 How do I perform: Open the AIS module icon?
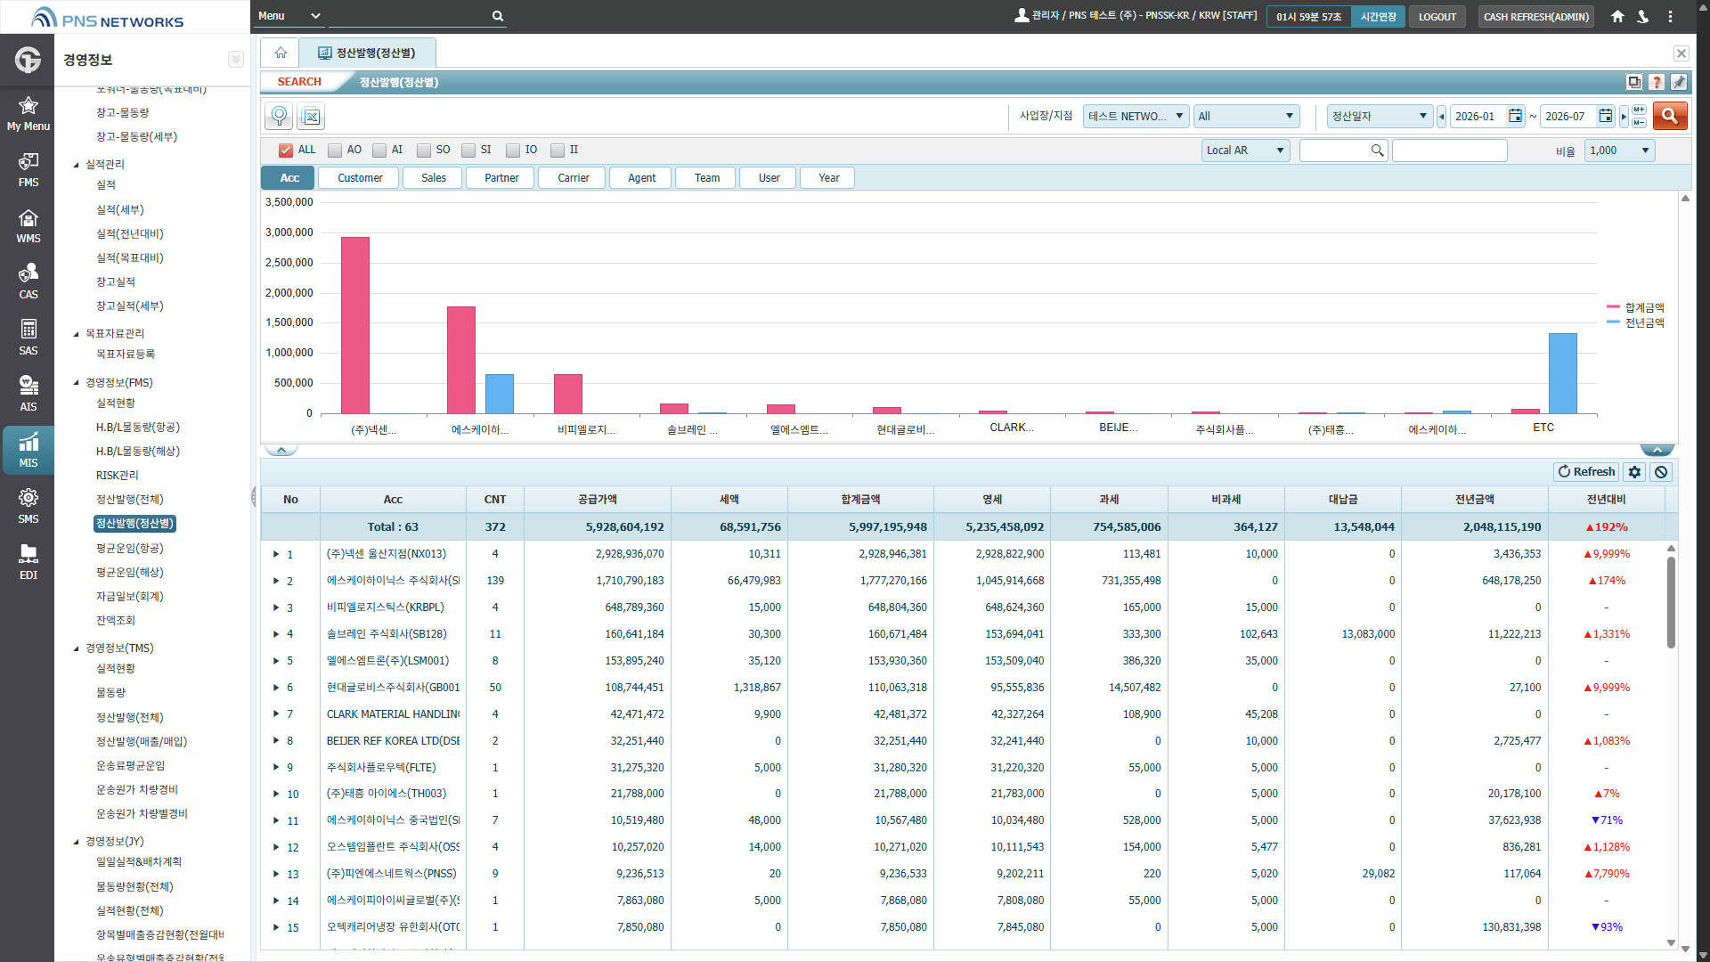(28, 394)
